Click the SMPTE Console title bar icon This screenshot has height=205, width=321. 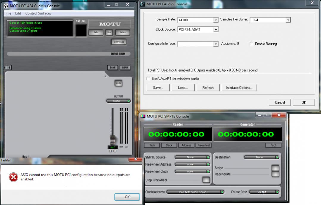click(x=143, y=116)
